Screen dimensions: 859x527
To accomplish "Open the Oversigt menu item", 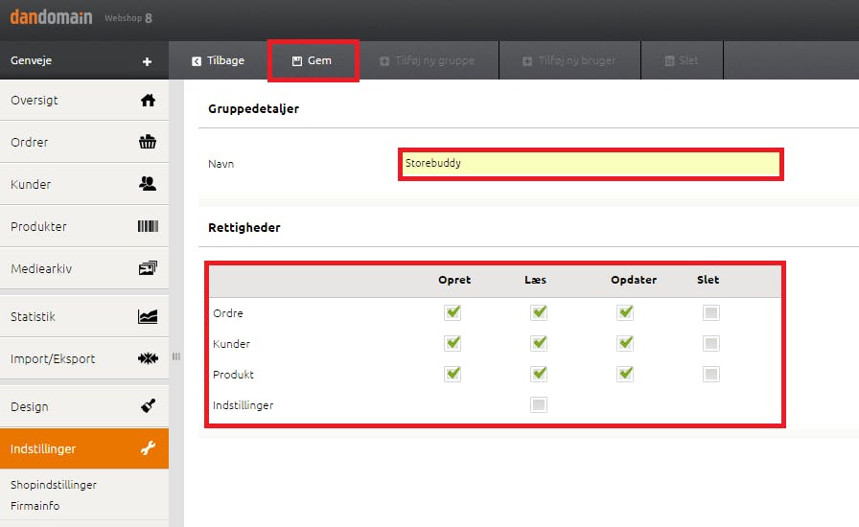I will coord(84,101).
